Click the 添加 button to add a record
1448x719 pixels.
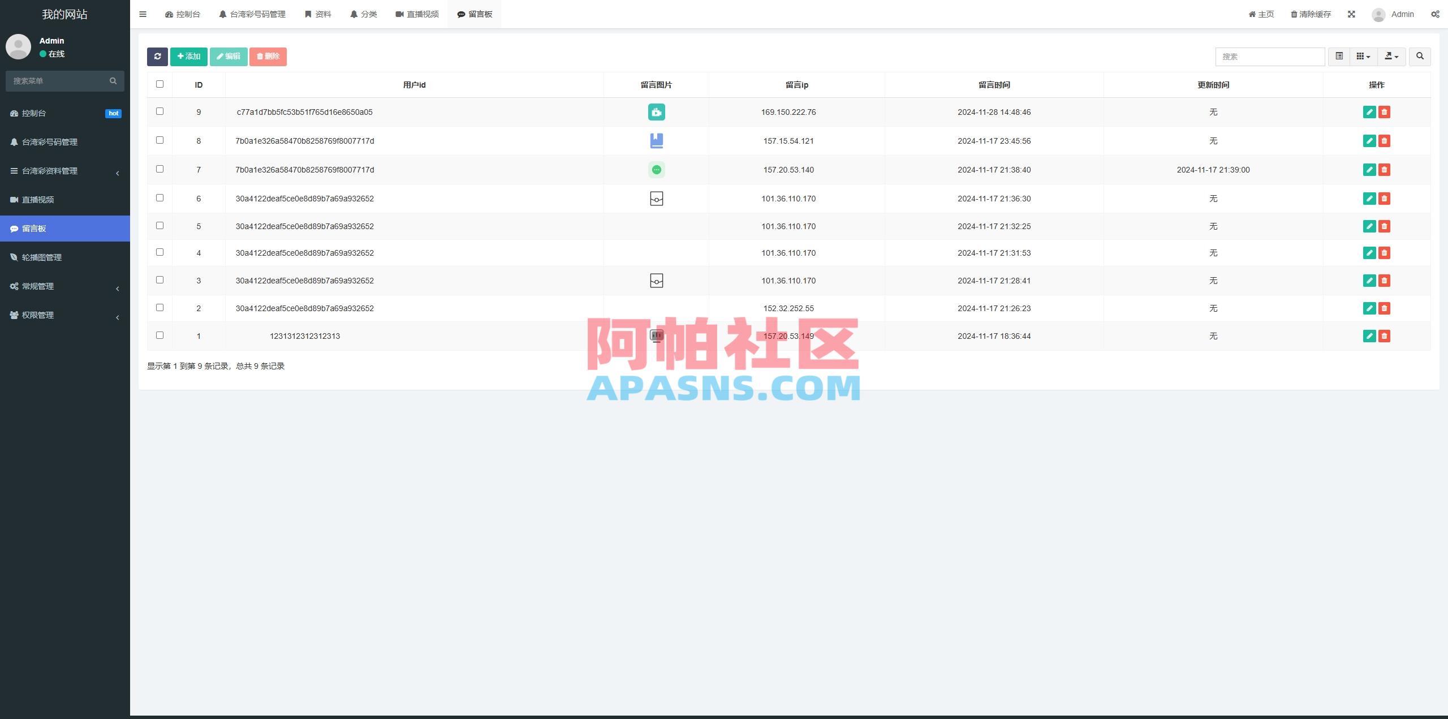tap(189, 57)
